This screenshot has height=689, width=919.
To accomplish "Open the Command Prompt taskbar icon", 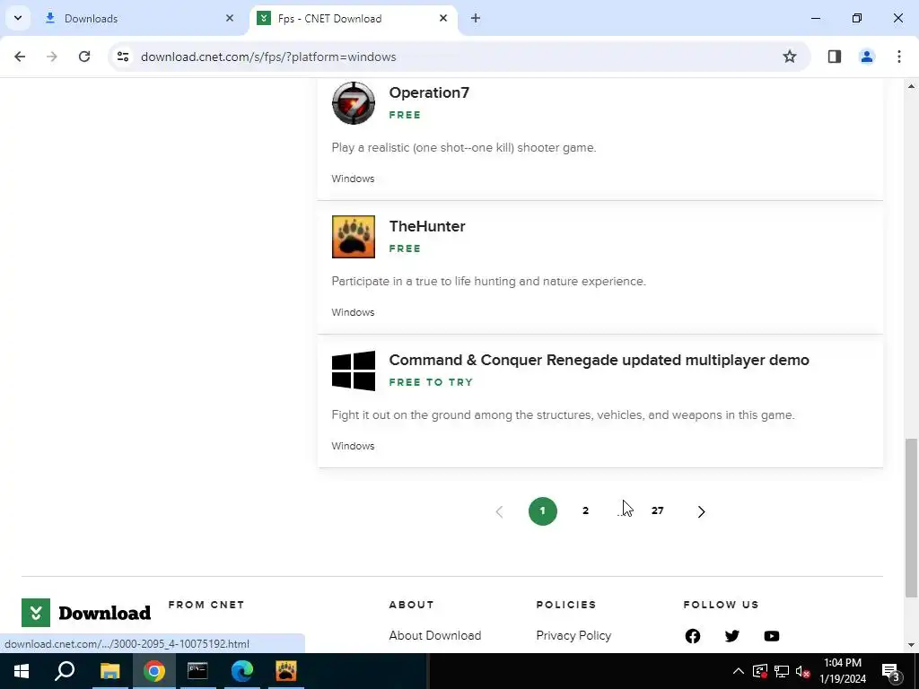I will pyautogui.click(x=197, y=671).
